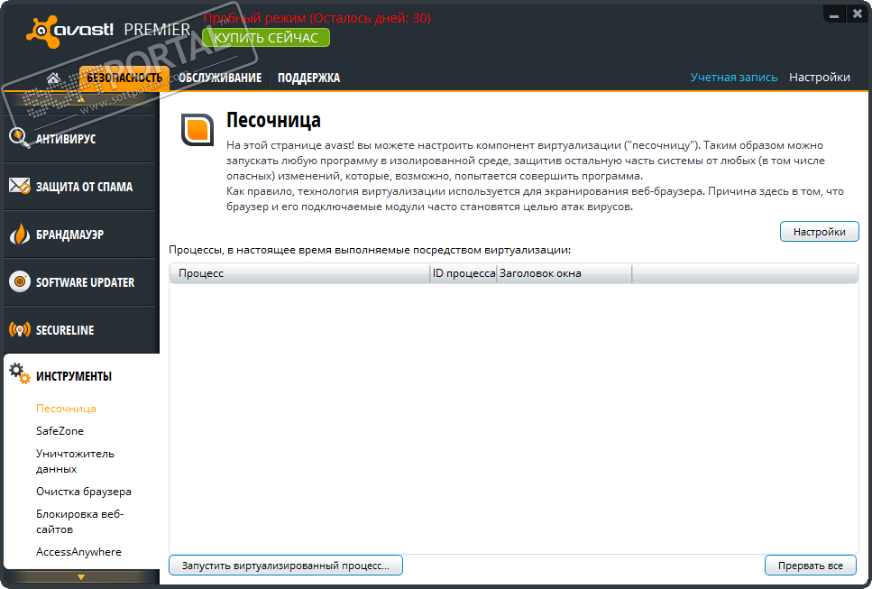Click the spam protection envelope icon
Viewport: 872px width, 589px height.
pos(20,186)
